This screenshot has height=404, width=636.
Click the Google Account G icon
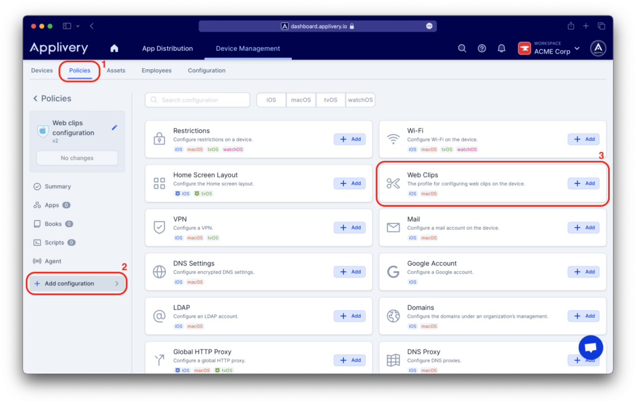393,271
